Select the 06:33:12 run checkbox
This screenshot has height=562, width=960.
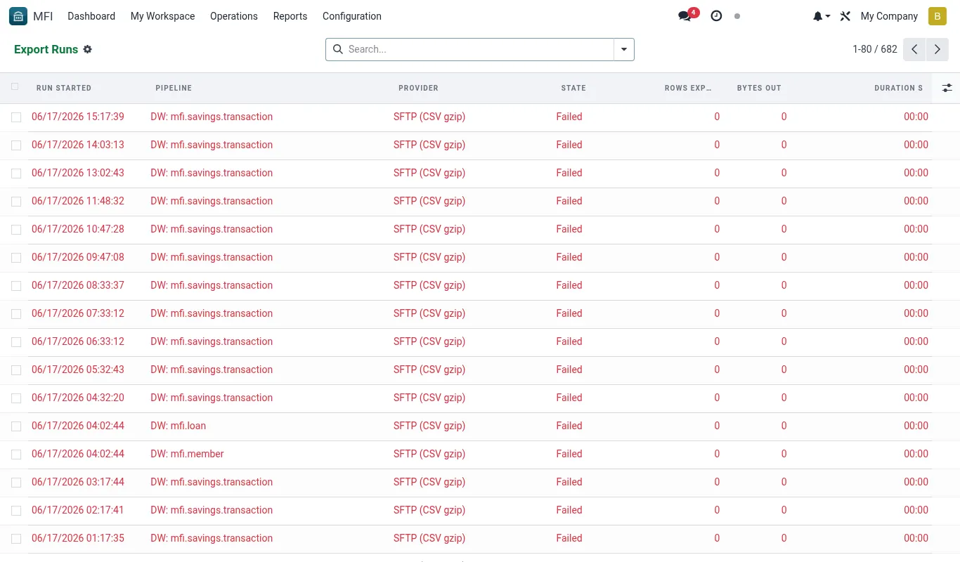tap(16, 342)
